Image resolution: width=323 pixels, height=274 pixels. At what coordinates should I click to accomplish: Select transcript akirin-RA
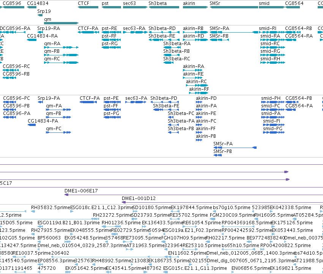tap(192, 70)
